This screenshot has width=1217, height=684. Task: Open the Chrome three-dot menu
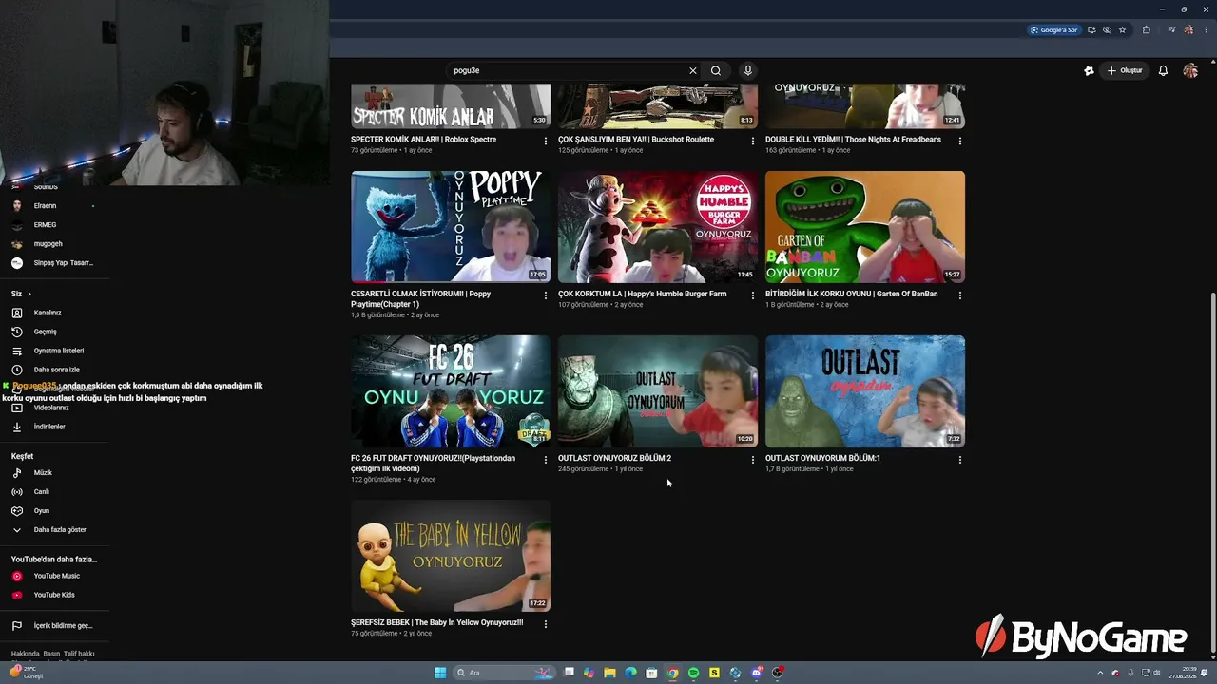click(x=1206, y=29)
